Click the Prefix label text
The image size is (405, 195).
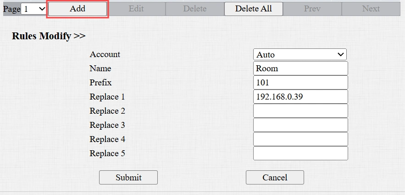(101, 83)
